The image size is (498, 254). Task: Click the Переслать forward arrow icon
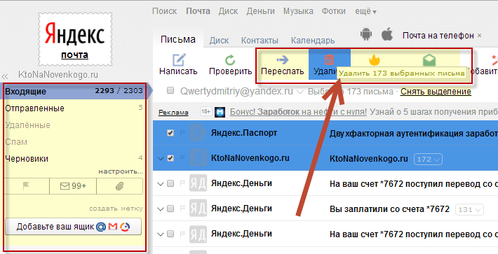pos(283,59)
